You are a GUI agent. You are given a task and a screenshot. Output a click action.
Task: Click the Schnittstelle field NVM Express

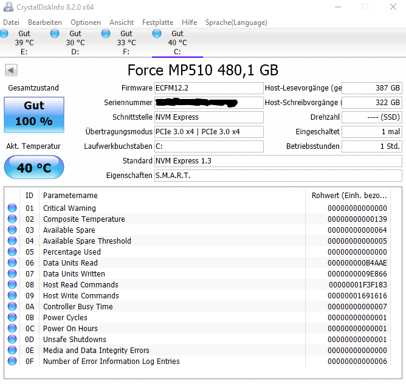[209, 117]
